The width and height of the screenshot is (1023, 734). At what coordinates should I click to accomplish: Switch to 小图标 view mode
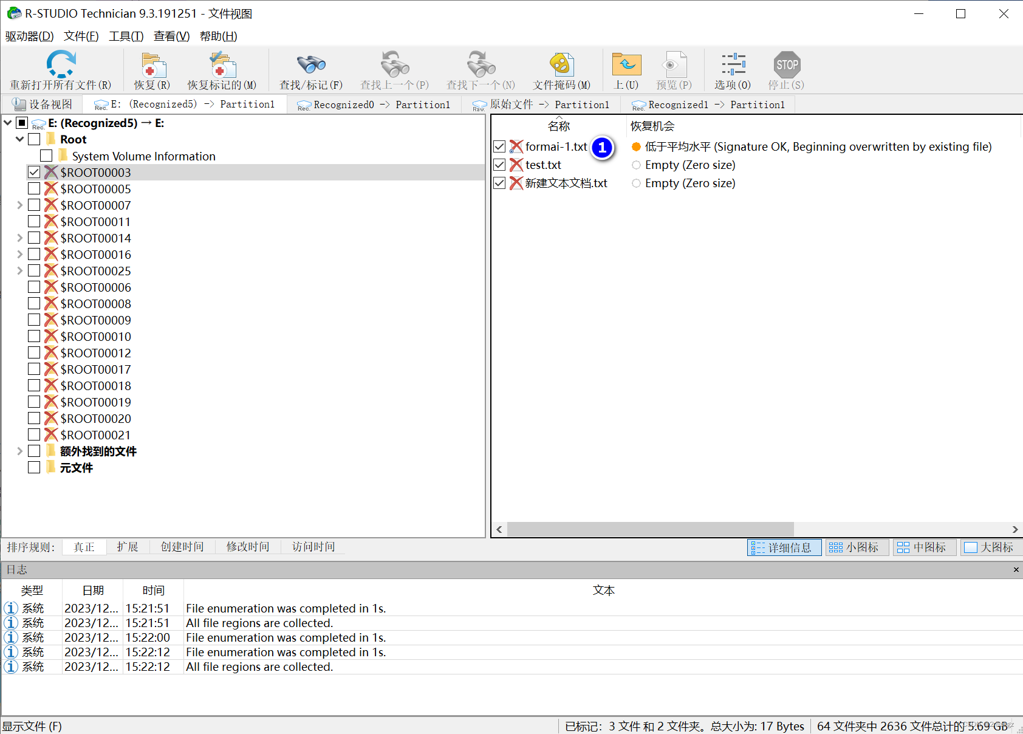pyautogui.click(x=857, y=547)
